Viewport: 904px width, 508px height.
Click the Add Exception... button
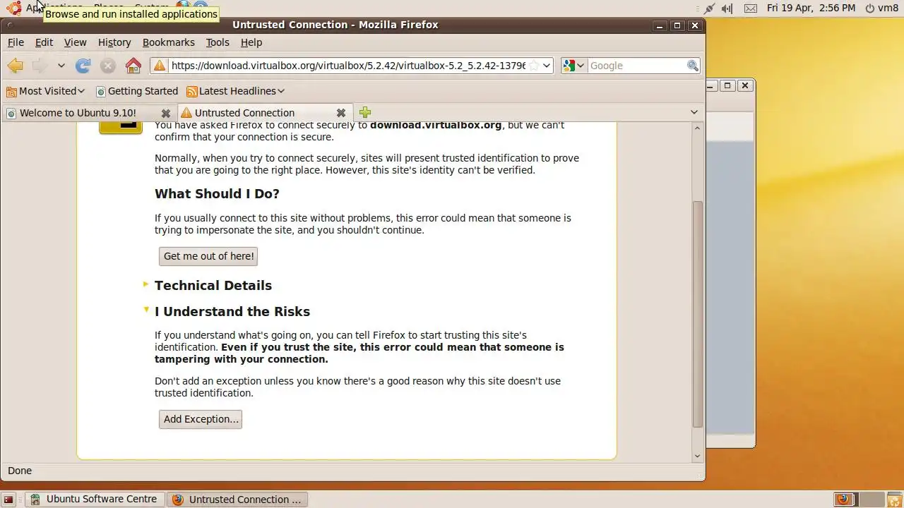tap(201, 419)
